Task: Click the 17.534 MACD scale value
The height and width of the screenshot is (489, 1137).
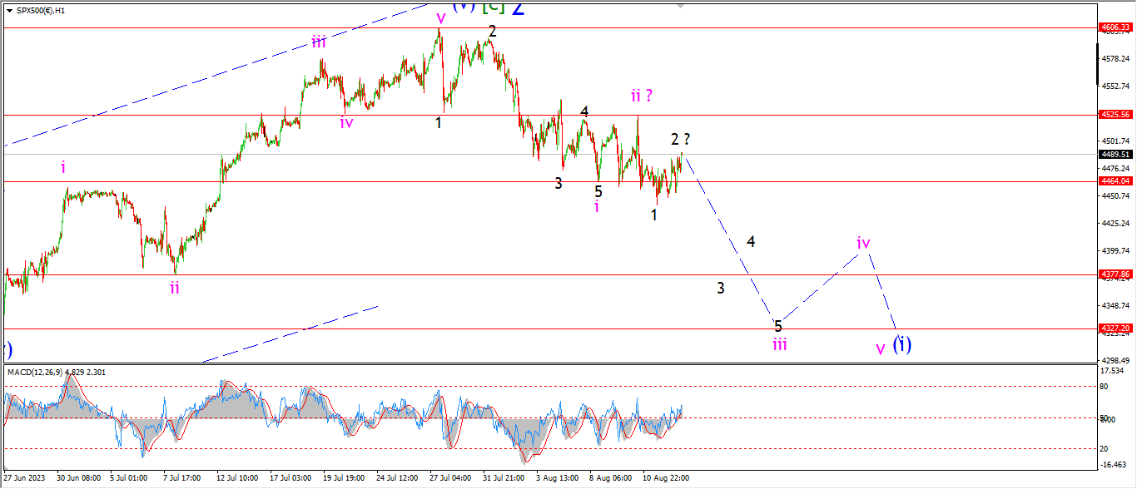Action: tap(1113, 371)
